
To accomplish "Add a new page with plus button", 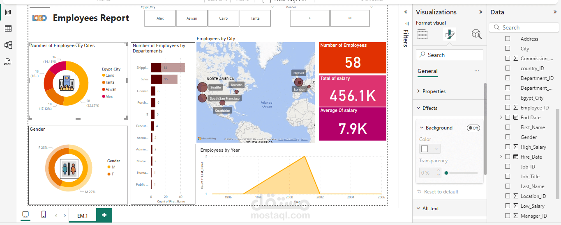I will (x=104, y=215).
